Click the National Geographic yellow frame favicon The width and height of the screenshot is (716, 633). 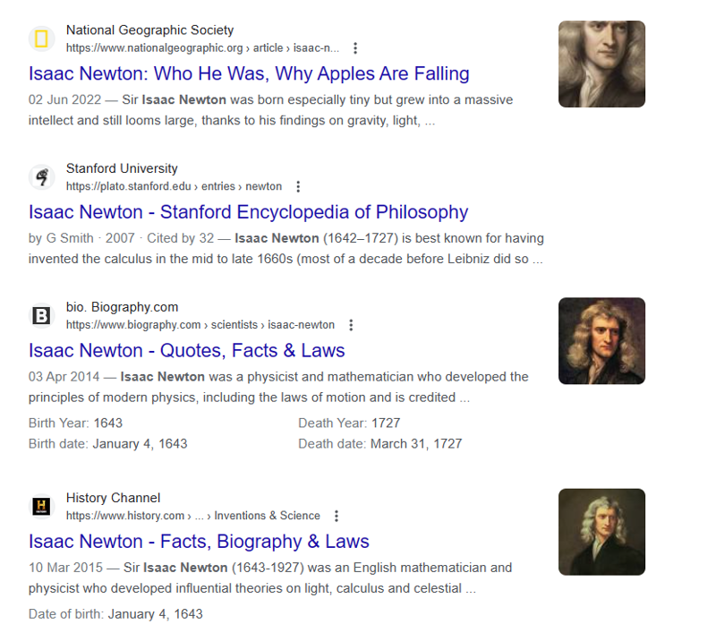pos(41,39)
